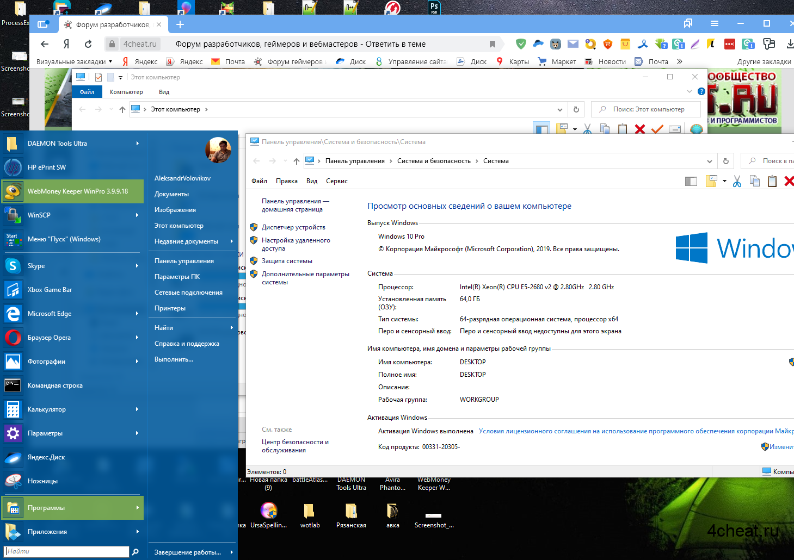The height and width of the screenshot is (560, 794).
Task: Open Xbox Game Bar entry
Action: coord(72,290)
